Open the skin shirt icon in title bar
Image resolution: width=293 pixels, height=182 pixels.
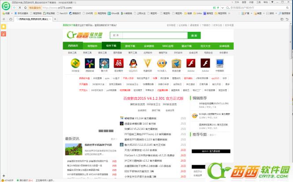pyautogui.click(x=272, y=2)
